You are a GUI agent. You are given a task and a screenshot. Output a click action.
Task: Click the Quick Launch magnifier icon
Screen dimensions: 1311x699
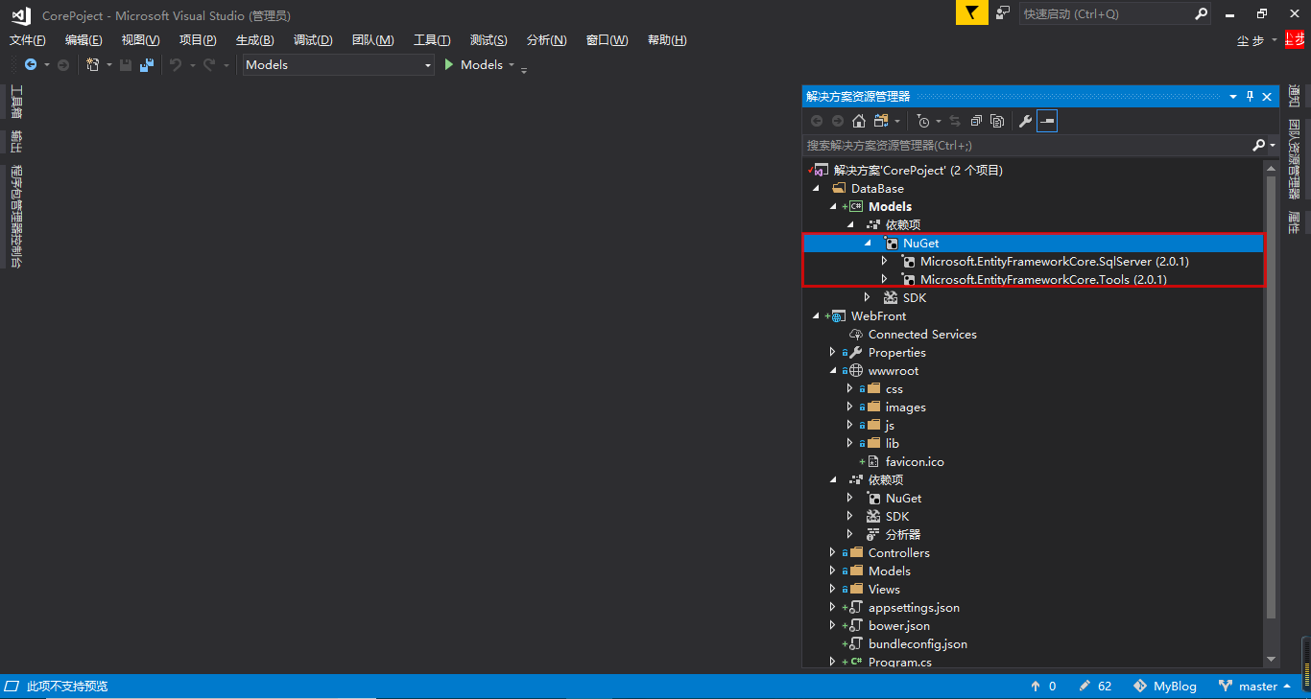[1201, 14]
